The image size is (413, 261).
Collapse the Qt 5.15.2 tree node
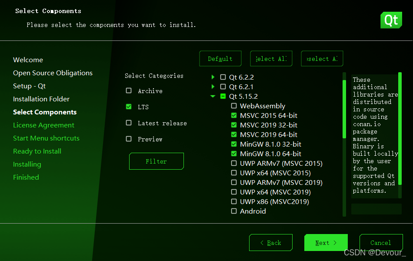pyautogui.click(x=213, y=96)
